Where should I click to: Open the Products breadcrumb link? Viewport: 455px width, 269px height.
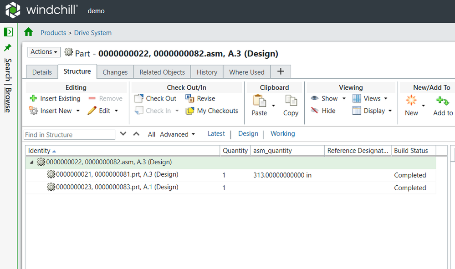pos(53,33)
